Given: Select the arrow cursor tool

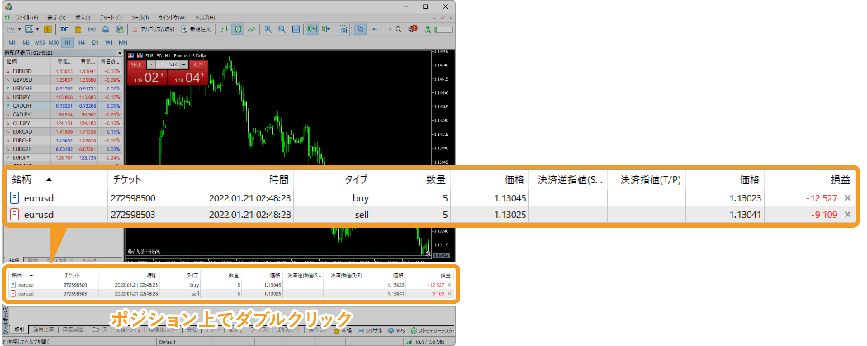Looking at the screenshot, I should click(x=360, y=29).
